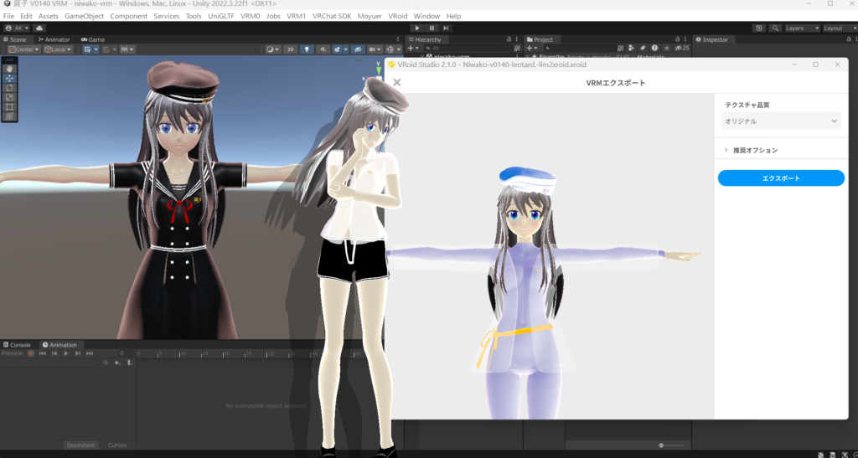This screenshot has height=458, width=858.
Task: Switch to Curves view in Animation
Action: tap(116, 445)
